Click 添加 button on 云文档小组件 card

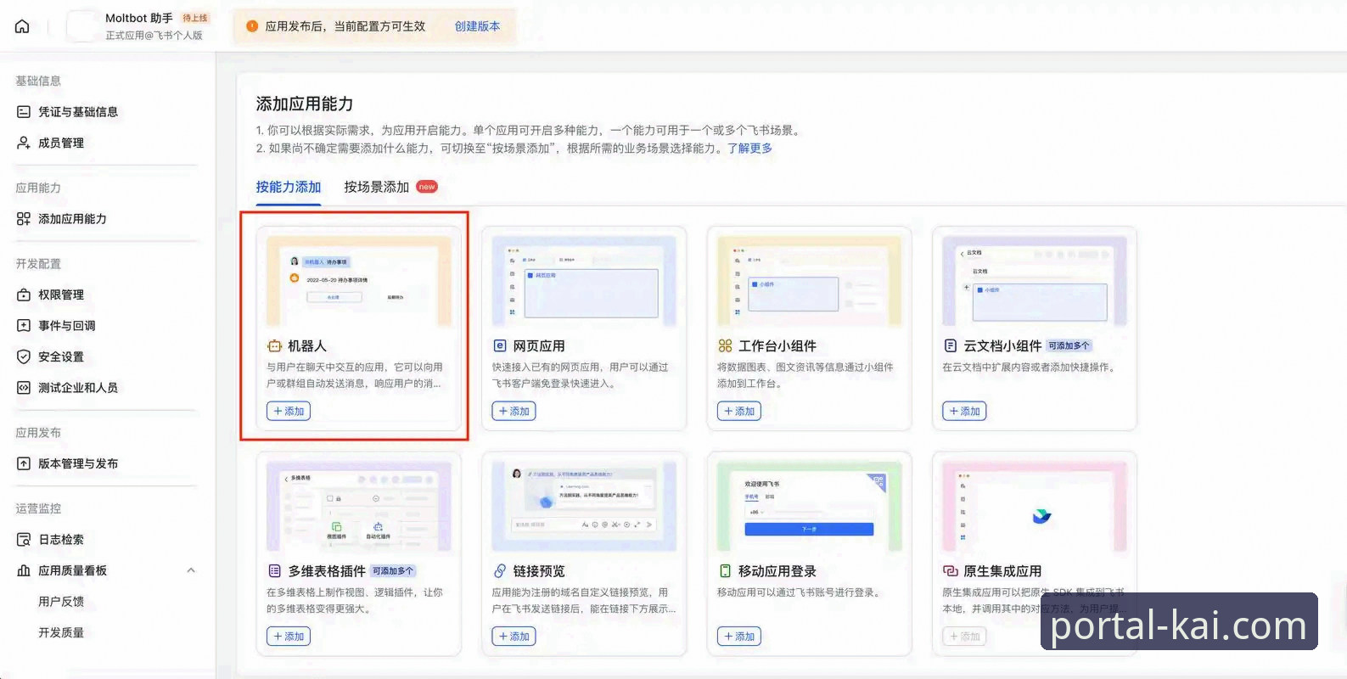[964, 411]
